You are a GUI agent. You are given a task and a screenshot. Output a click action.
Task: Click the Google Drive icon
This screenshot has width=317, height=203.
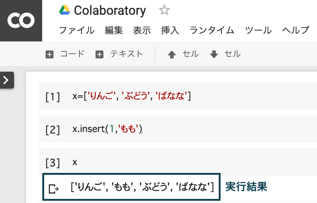tap(65, 10)
